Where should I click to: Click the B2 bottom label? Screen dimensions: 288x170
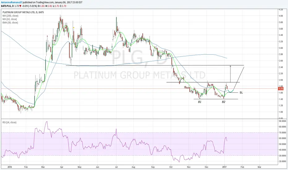pos(223,102)
